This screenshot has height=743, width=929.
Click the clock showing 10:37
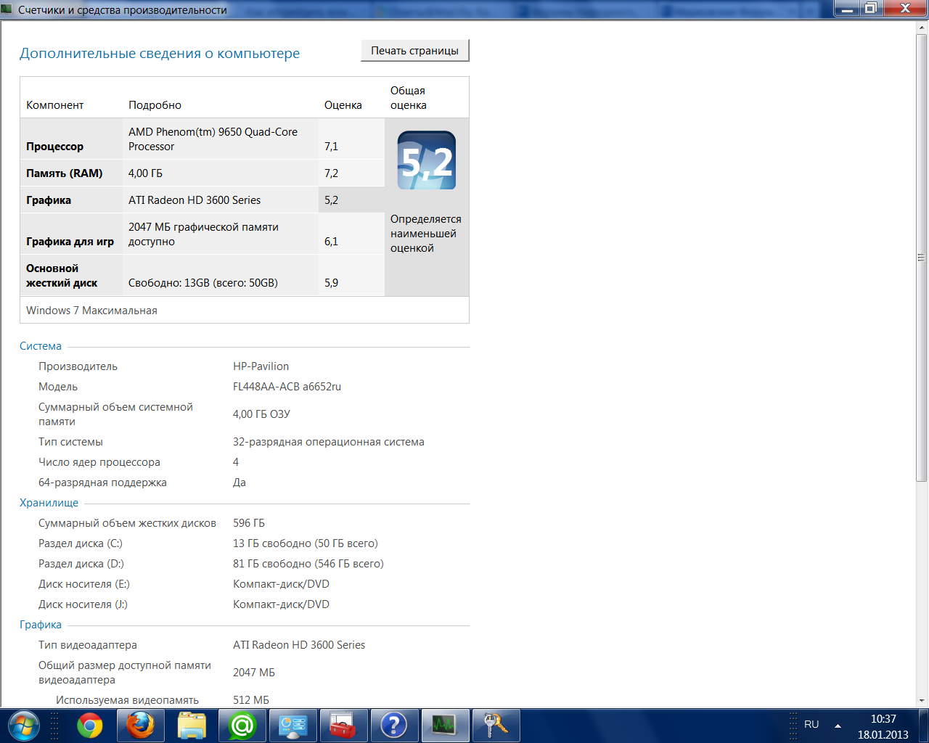coord(883,726)
